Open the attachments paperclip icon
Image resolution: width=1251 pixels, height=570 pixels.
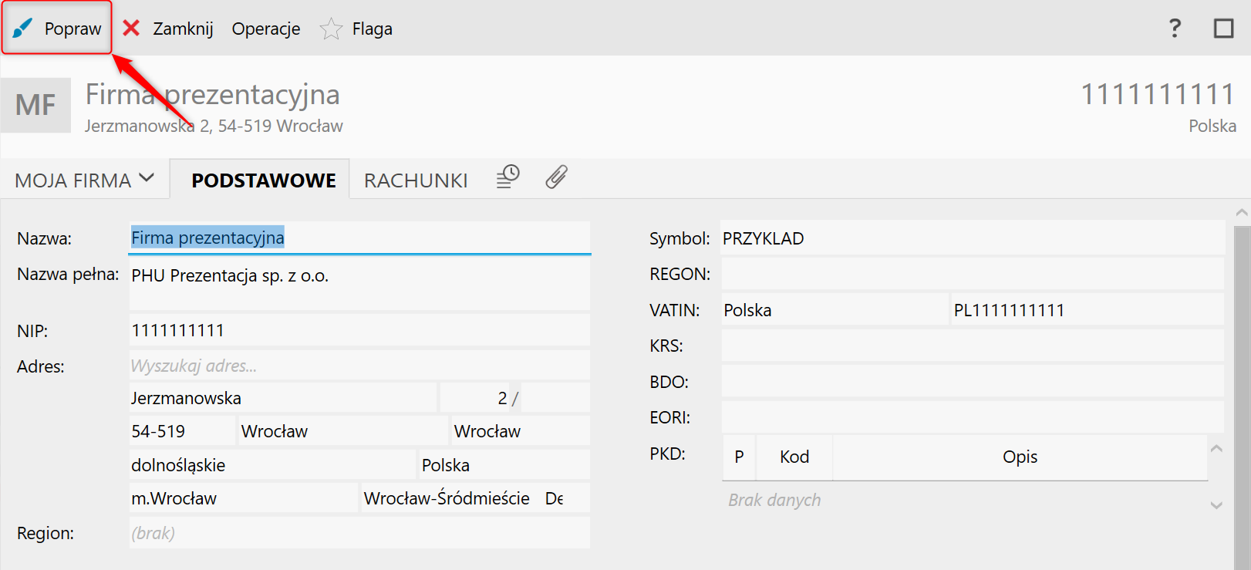[x=556, y=177]
